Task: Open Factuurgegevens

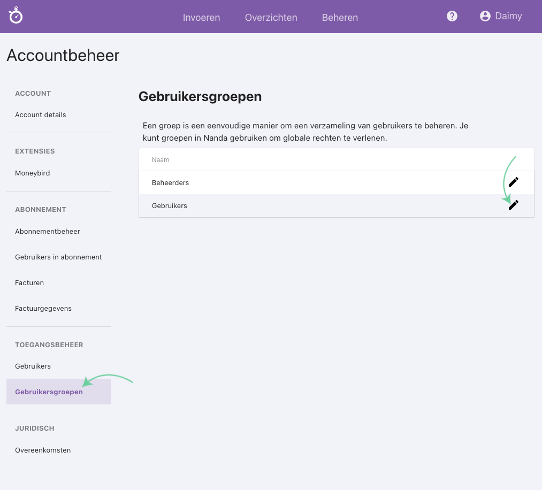Action: [x=43, y=308]
